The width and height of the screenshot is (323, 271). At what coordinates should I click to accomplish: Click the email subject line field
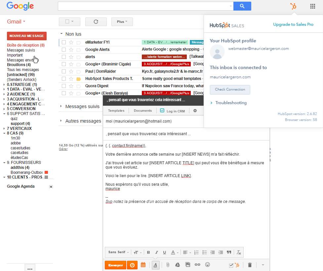(x=186, y=134)
